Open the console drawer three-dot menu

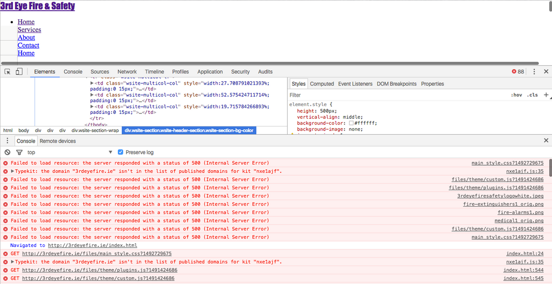tap(7, 141)
